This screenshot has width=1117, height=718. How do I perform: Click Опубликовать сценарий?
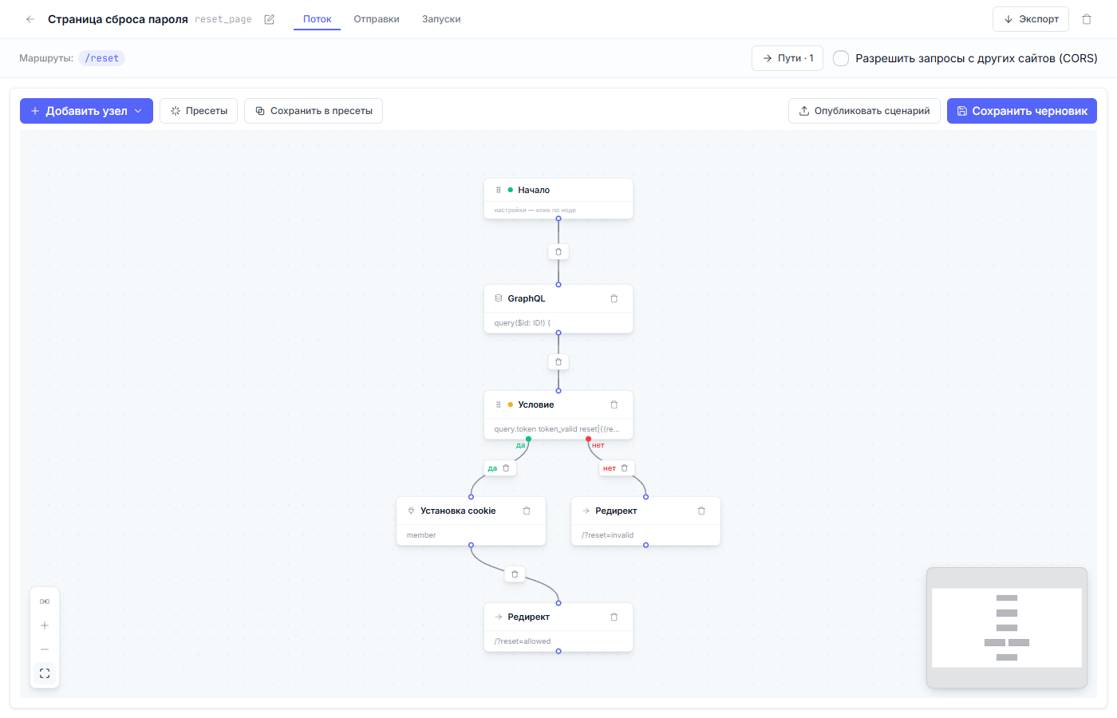point(864,111)
